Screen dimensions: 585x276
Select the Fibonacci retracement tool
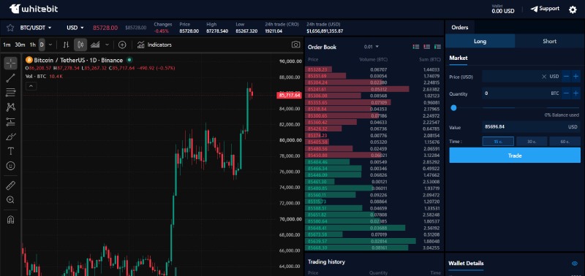pyautogui.click(x=11, y=93)
